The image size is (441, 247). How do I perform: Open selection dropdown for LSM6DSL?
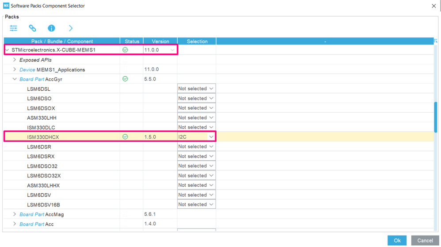click(196, 88)
